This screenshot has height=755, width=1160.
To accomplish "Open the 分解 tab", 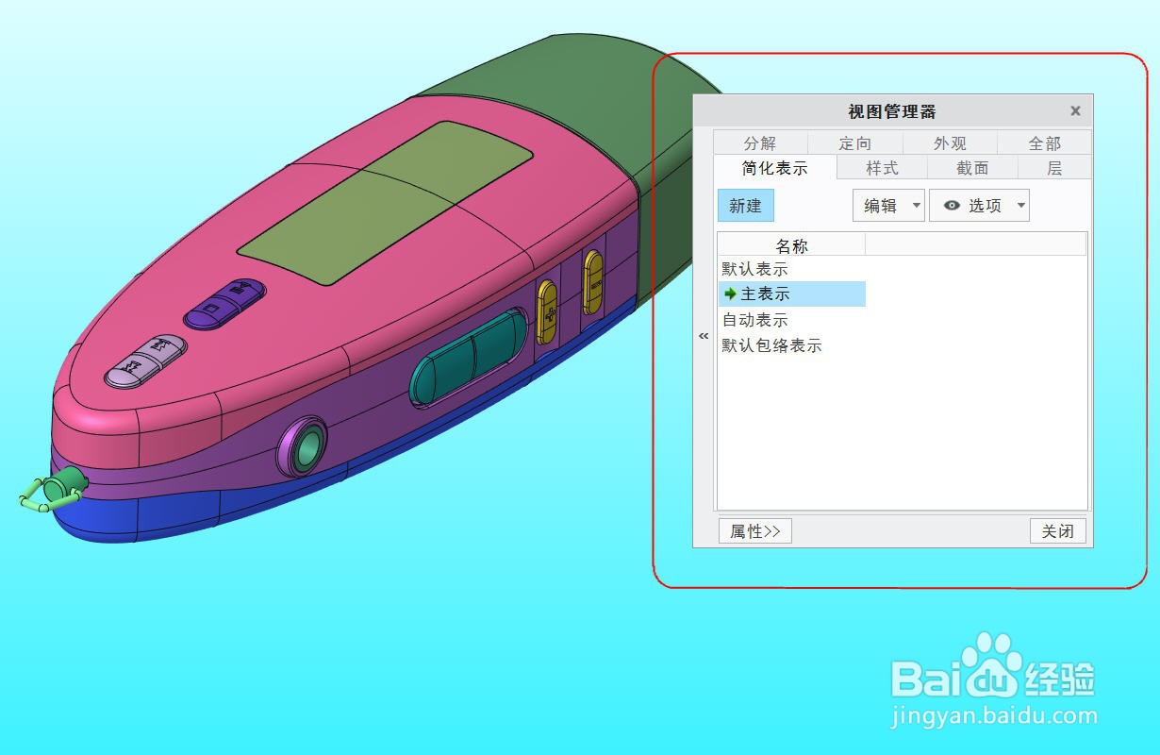I will coord(760,143).
